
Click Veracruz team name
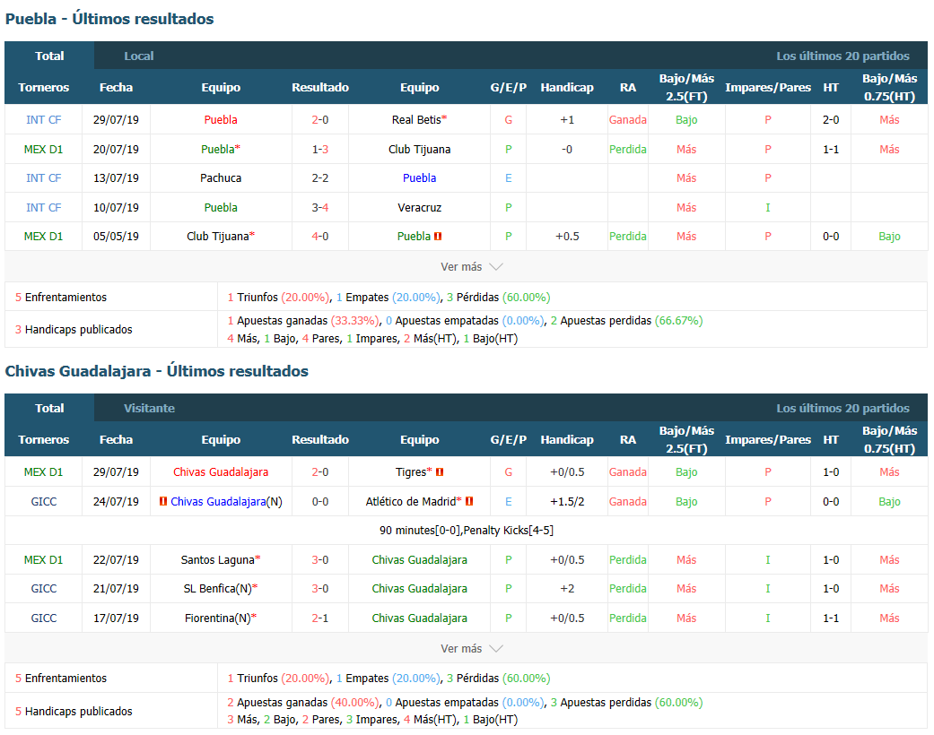tap(419, 208)
